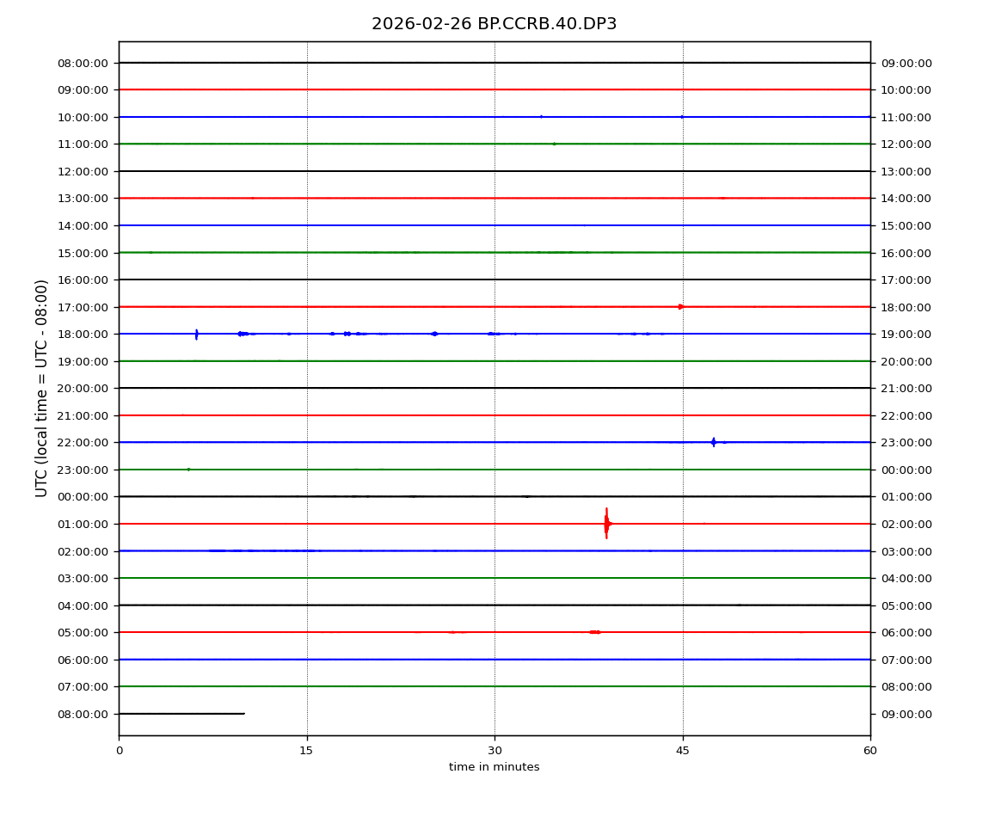Click the 12:00:00 label on the left axis
Image resolution: width=989 pixels, height=817 pixels.
point(83,171)
